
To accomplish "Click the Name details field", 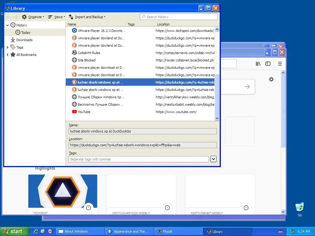I will (143, 131).
